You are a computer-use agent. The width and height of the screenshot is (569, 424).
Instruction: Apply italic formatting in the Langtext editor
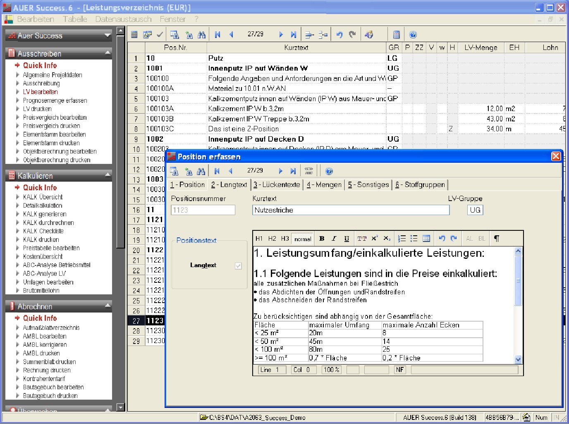(x=334, y=239)
